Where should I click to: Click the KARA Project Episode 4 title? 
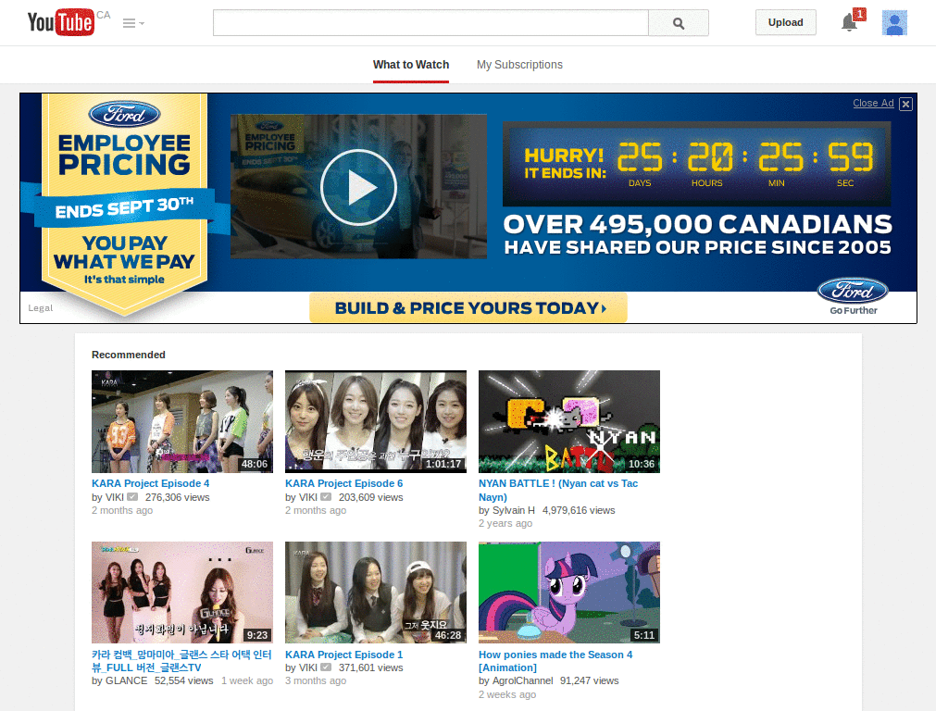(x=151, y=483)
